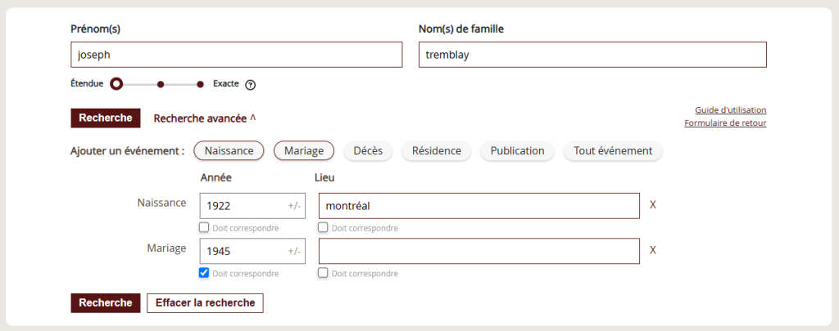Remove the Naissance event row with X
This screenshot has width=839, height=331.
tap(653, 205)
